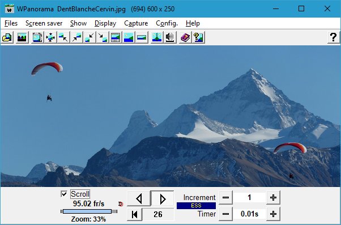The height and width of the screenshot is (225, 341).
Task: Open the Display menu
Action: click(105, 23)
